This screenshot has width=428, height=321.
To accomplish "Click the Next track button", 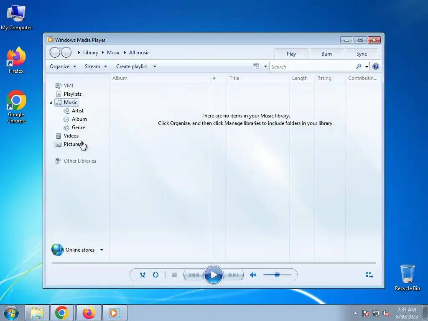I will [233, 275].
